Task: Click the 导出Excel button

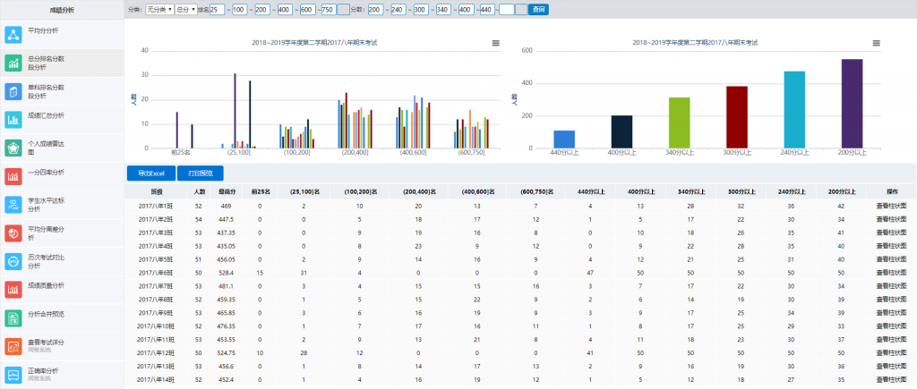Action: coord(150,173)
